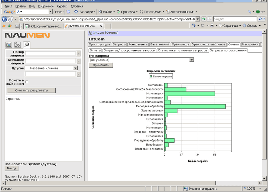The image size is (268, 192).
Task: Click Google toolbar wrench settings icon
Action: (x=249, y=12)
